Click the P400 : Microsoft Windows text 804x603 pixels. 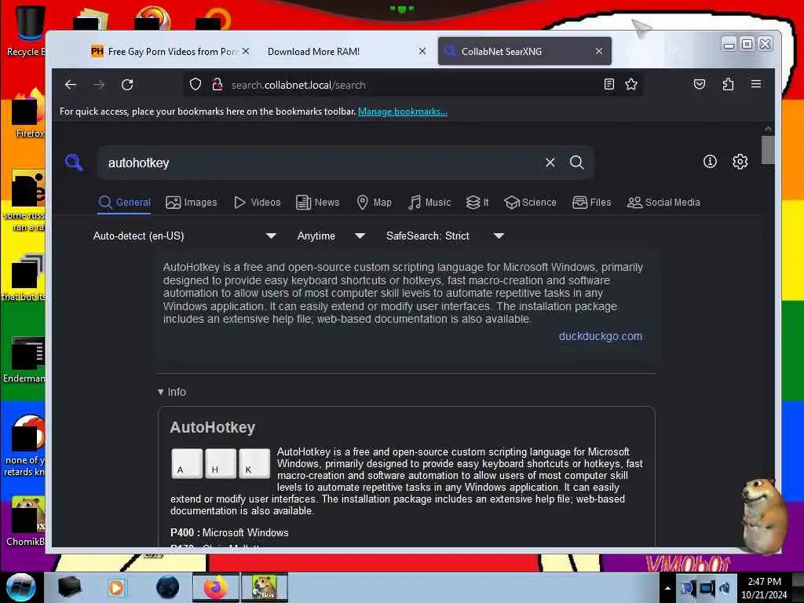tap(229, 533)
